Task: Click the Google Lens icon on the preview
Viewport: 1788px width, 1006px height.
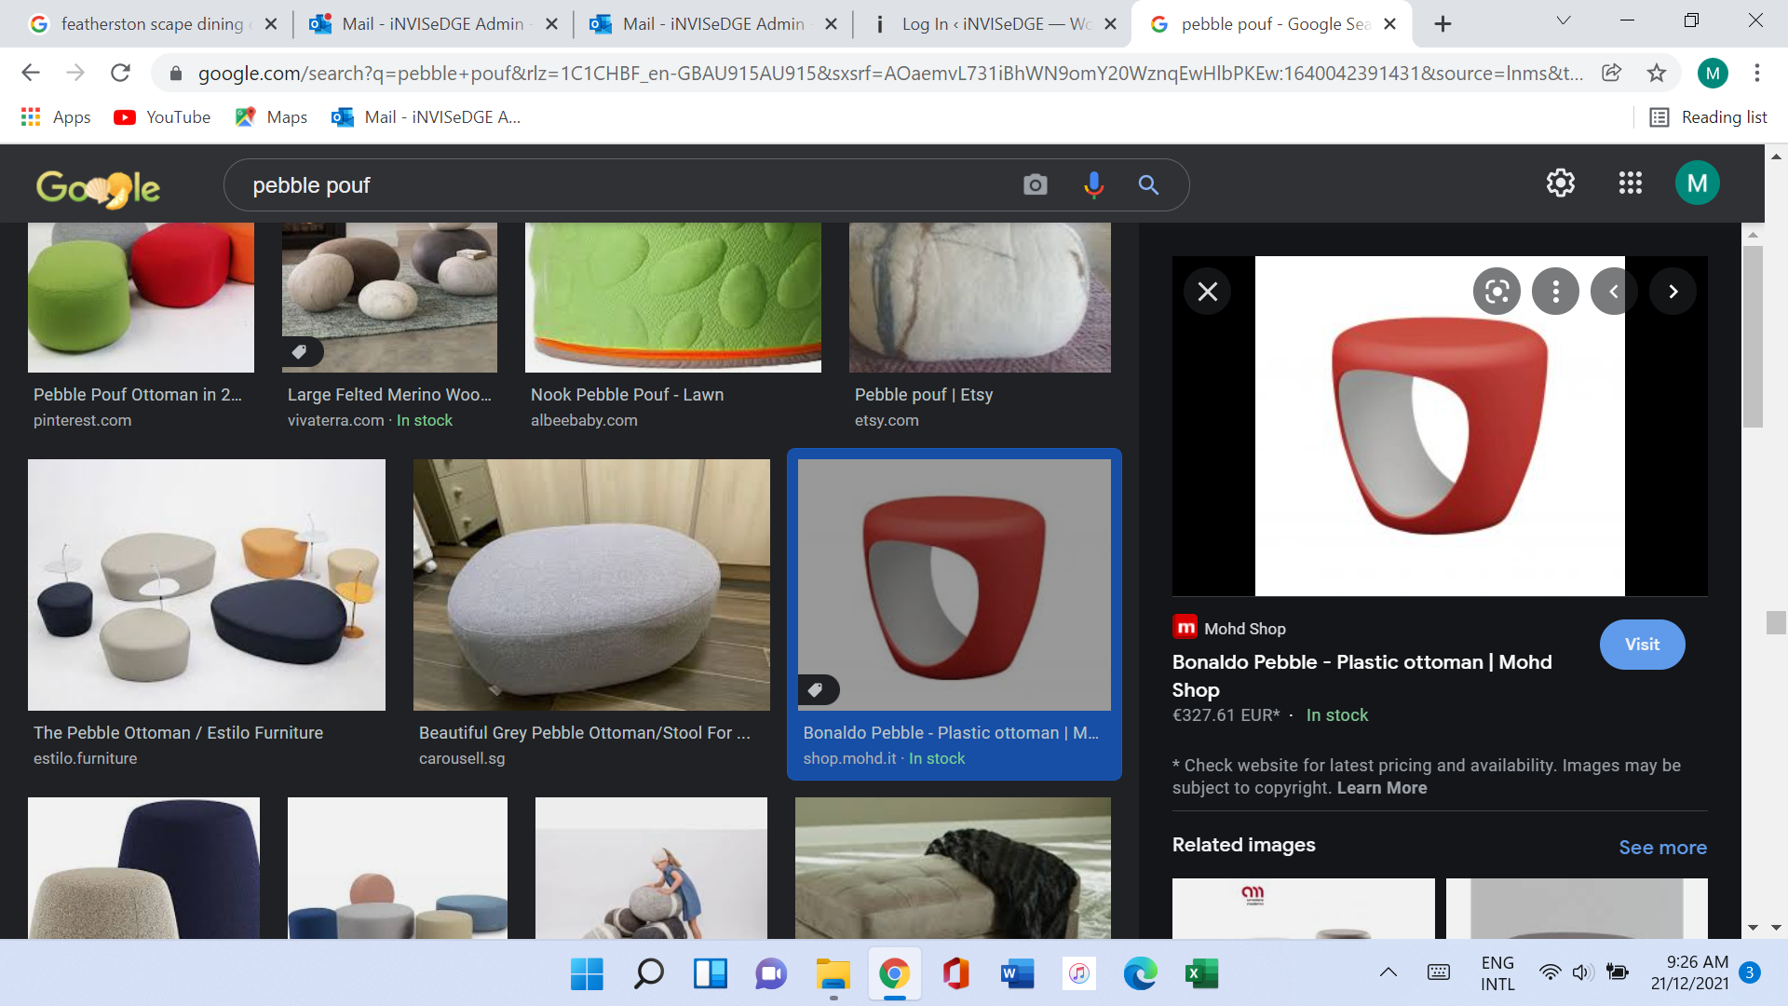Action: 1497,292
